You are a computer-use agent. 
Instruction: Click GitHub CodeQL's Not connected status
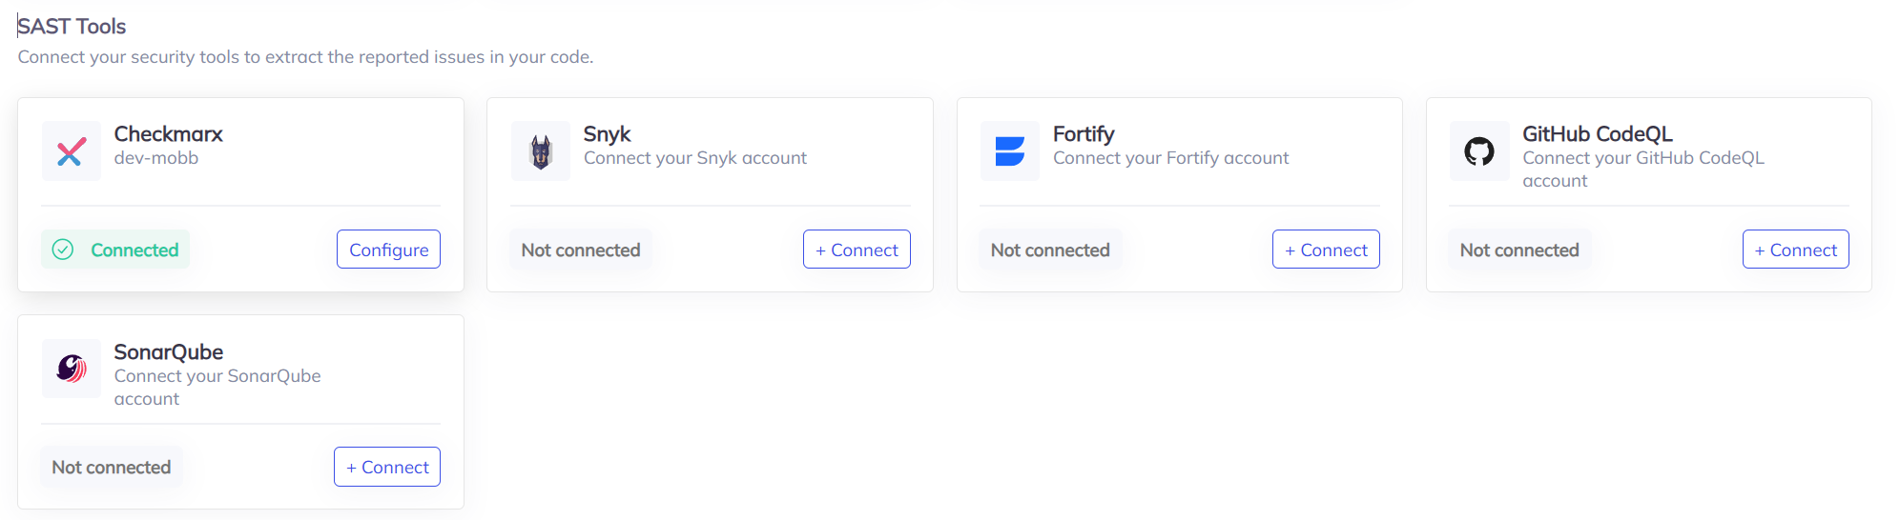(x=1519, y=250)
